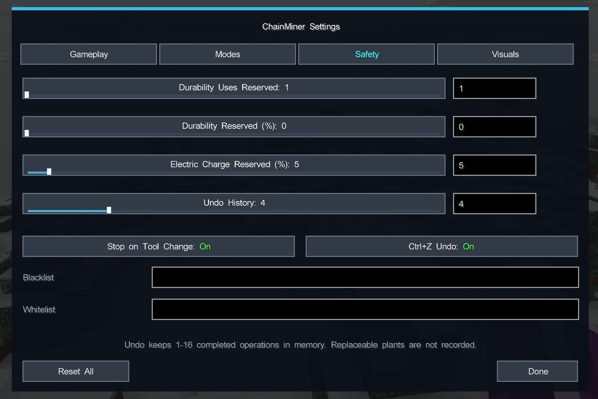
Task: Click the Undo History slider handle
Action: 109,210
